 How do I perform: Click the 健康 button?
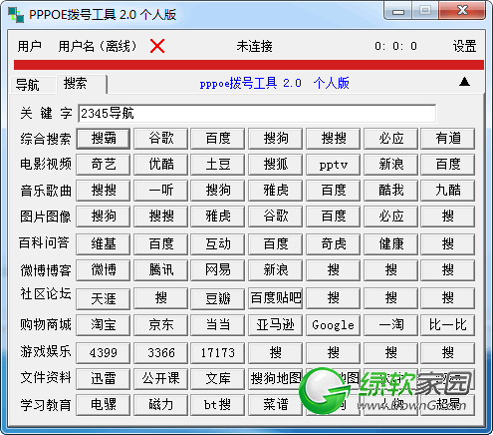pyautogui.click(x=390, y=244)
